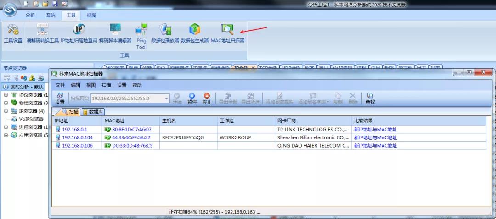This screenshot has height=219, width=496.
Task: Select 实时分析 - 默认 in the node browser
Action: click(x=27, y=87)
